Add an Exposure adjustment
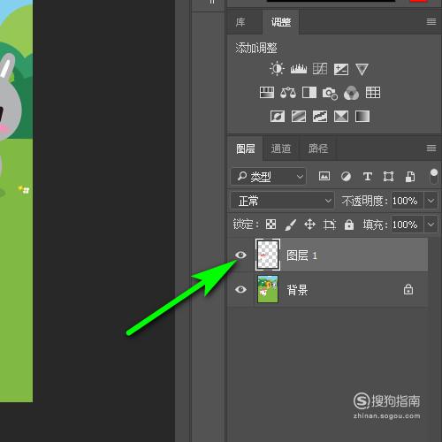This screenshot has width=442, height=442. [x=341, y=69]
